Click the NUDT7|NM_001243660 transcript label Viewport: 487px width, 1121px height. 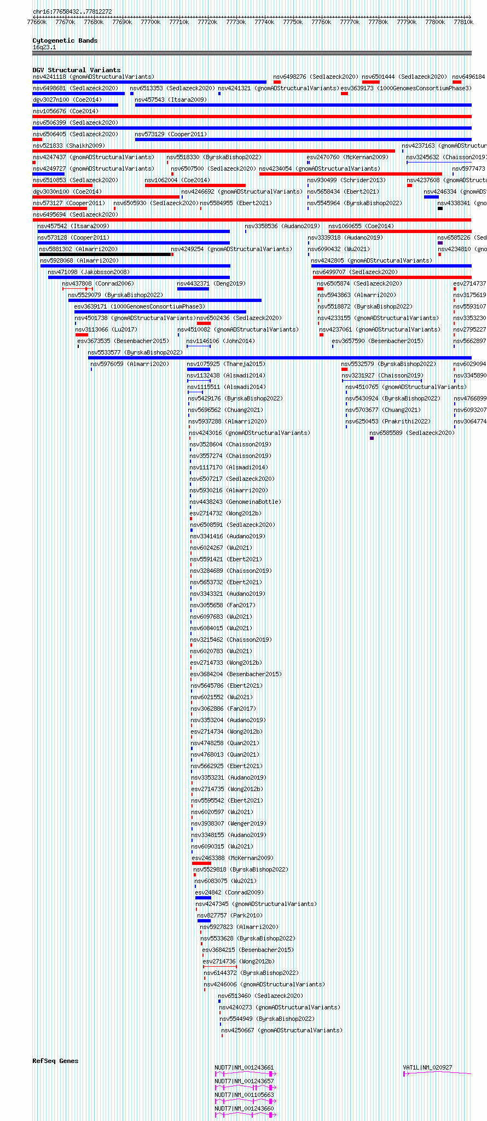(x=244, y=1108)
